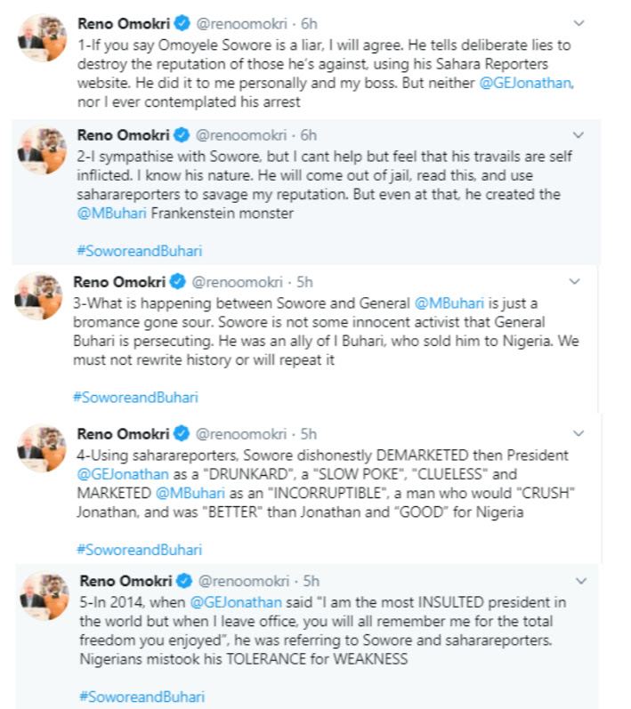Click verified badge on tweet starting '2-I sympathise'

pos(182,135)
